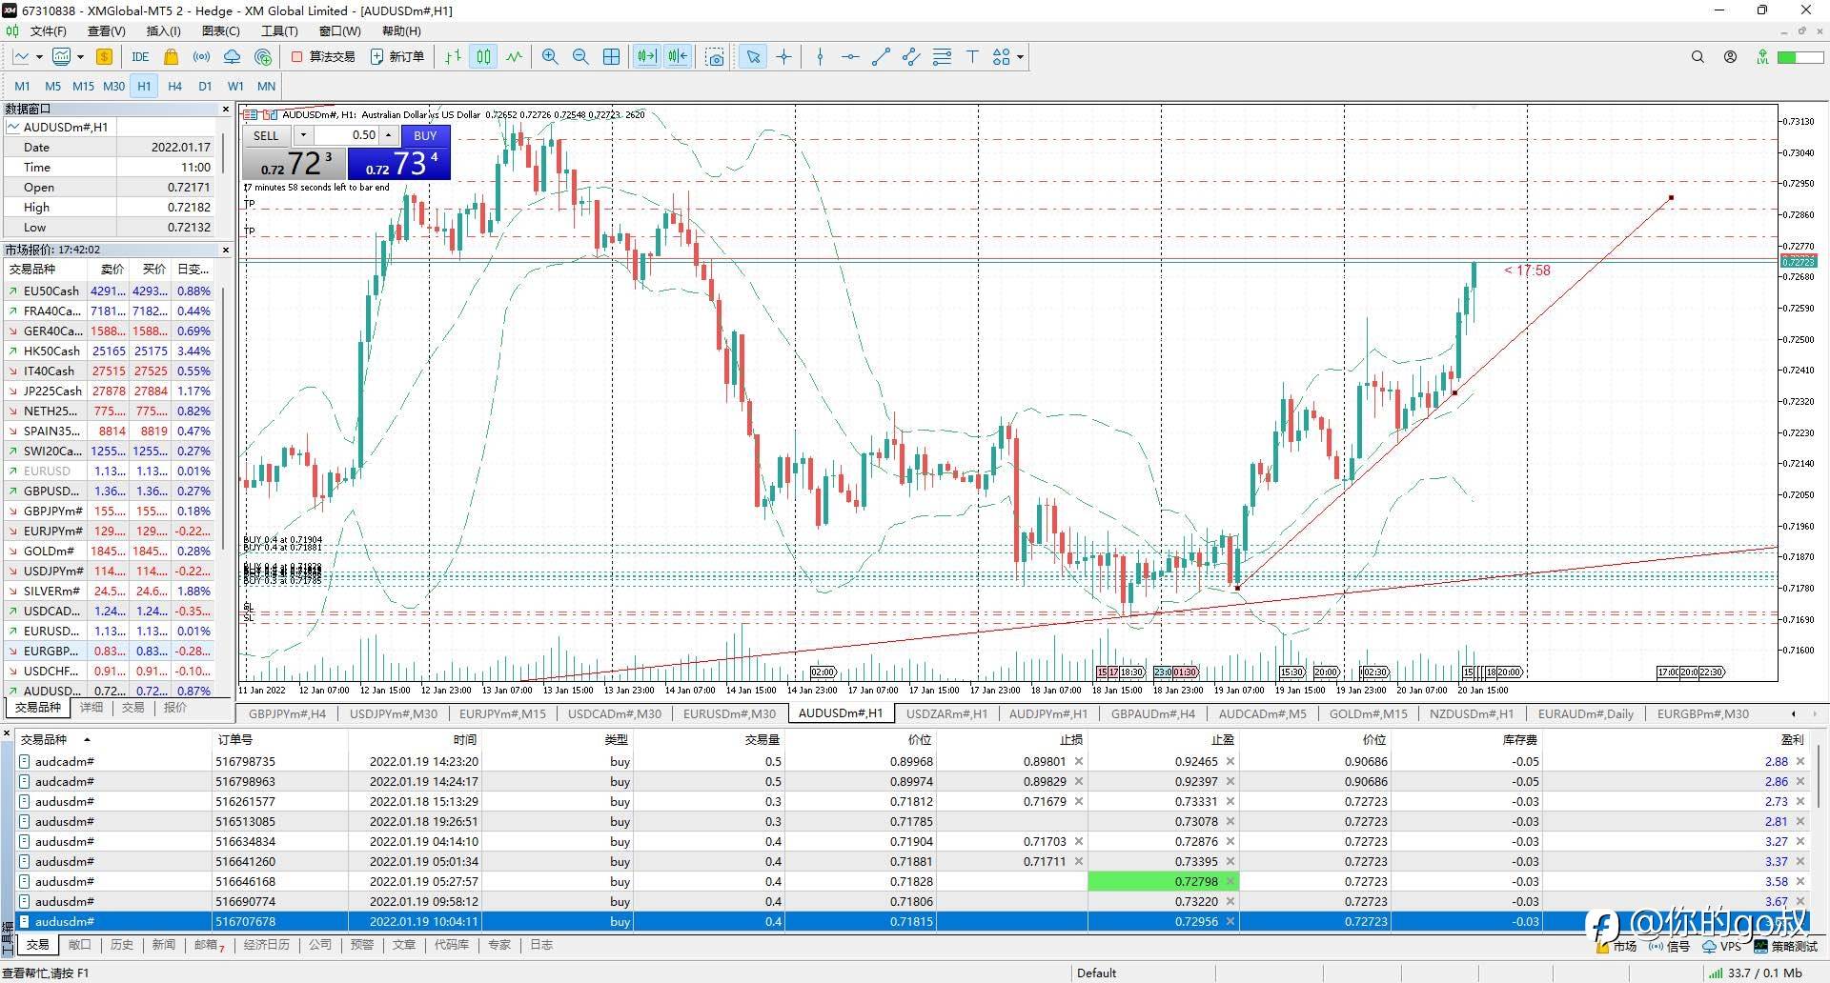Switch chart to candlestick mode

483,57
